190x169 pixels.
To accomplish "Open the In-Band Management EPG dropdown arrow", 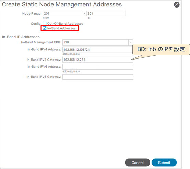I will [131, 42].
